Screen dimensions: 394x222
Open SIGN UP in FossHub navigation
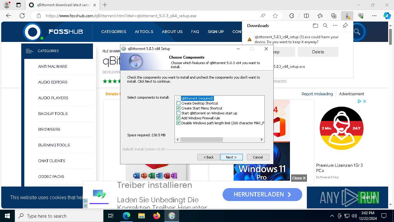coord(216,31)
